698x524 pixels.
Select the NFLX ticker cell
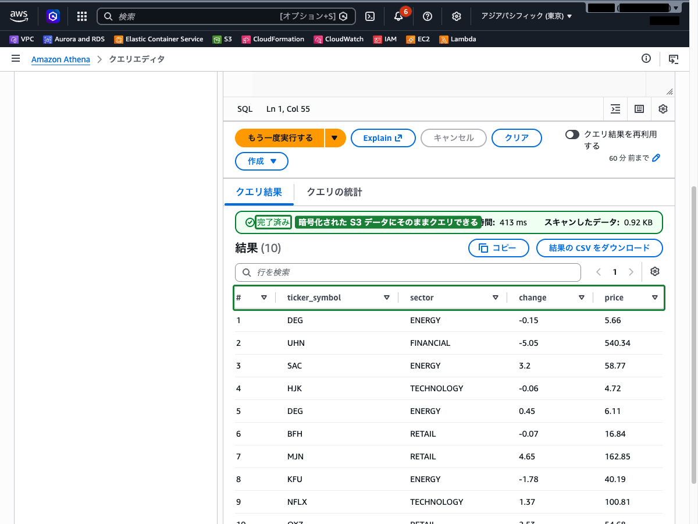tap(297, 502)
